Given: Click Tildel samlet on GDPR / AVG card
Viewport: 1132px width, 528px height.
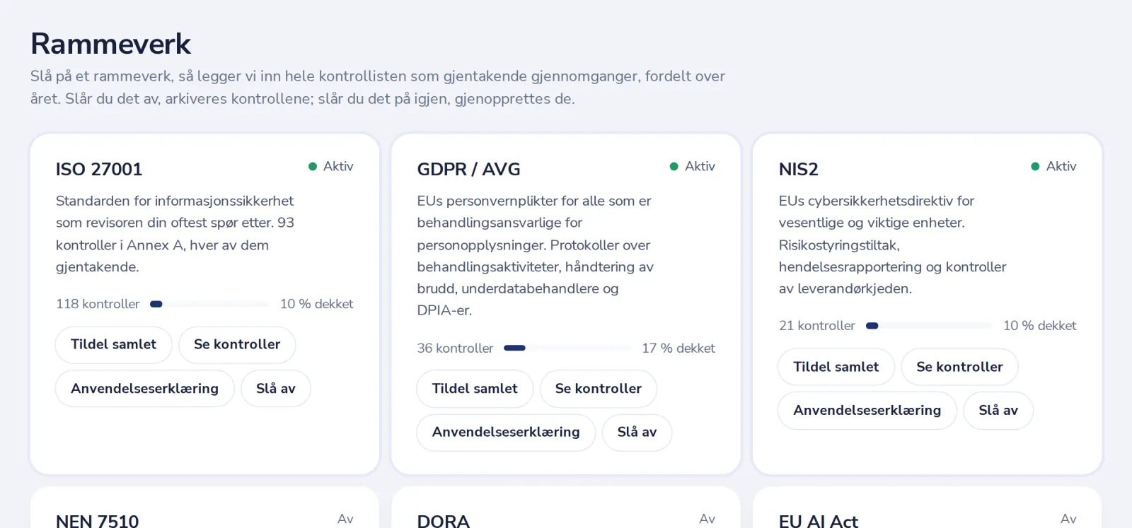Looking at the screenshot, I should (475, 389).
